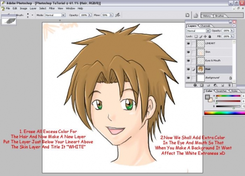Toggle link box on LINEART layer
The image size is (245, 176).
coord(194,44)
